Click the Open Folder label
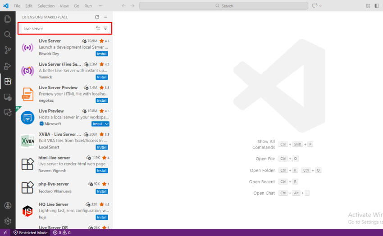383x236 pixels. click(x=262, y=170)
